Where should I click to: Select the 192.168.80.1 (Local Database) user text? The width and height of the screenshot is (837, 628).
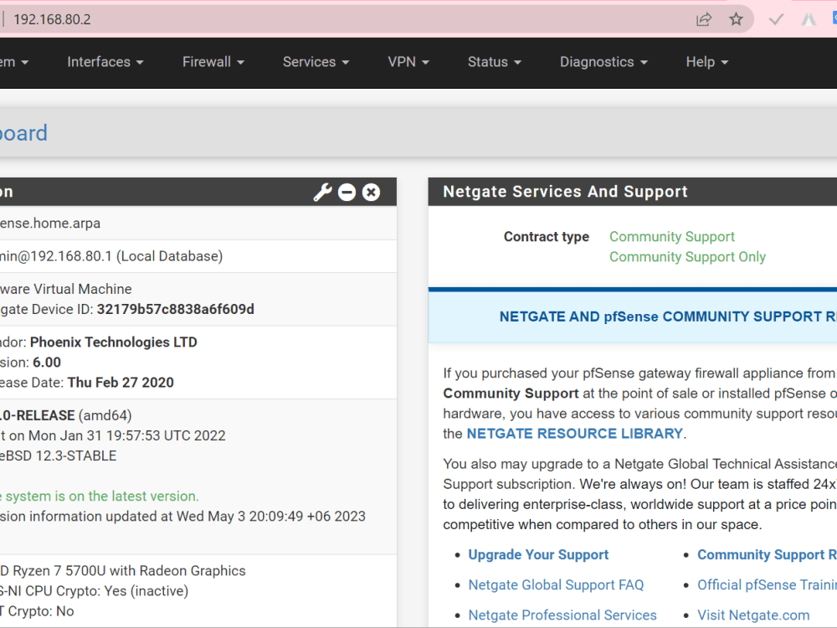point(111,256)
